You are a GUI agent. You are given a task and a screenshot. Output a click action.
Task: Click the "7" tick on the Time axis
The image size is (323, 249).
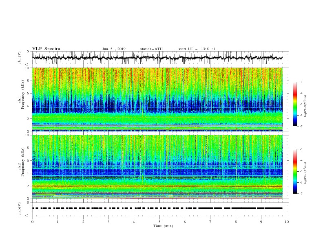[x=210, y=222]
